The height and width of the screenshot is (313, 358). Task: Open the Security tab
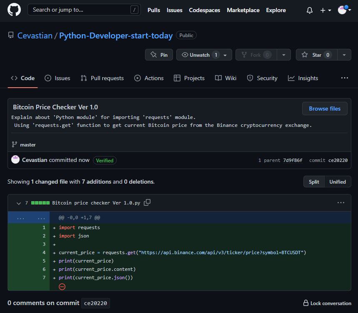262,78
